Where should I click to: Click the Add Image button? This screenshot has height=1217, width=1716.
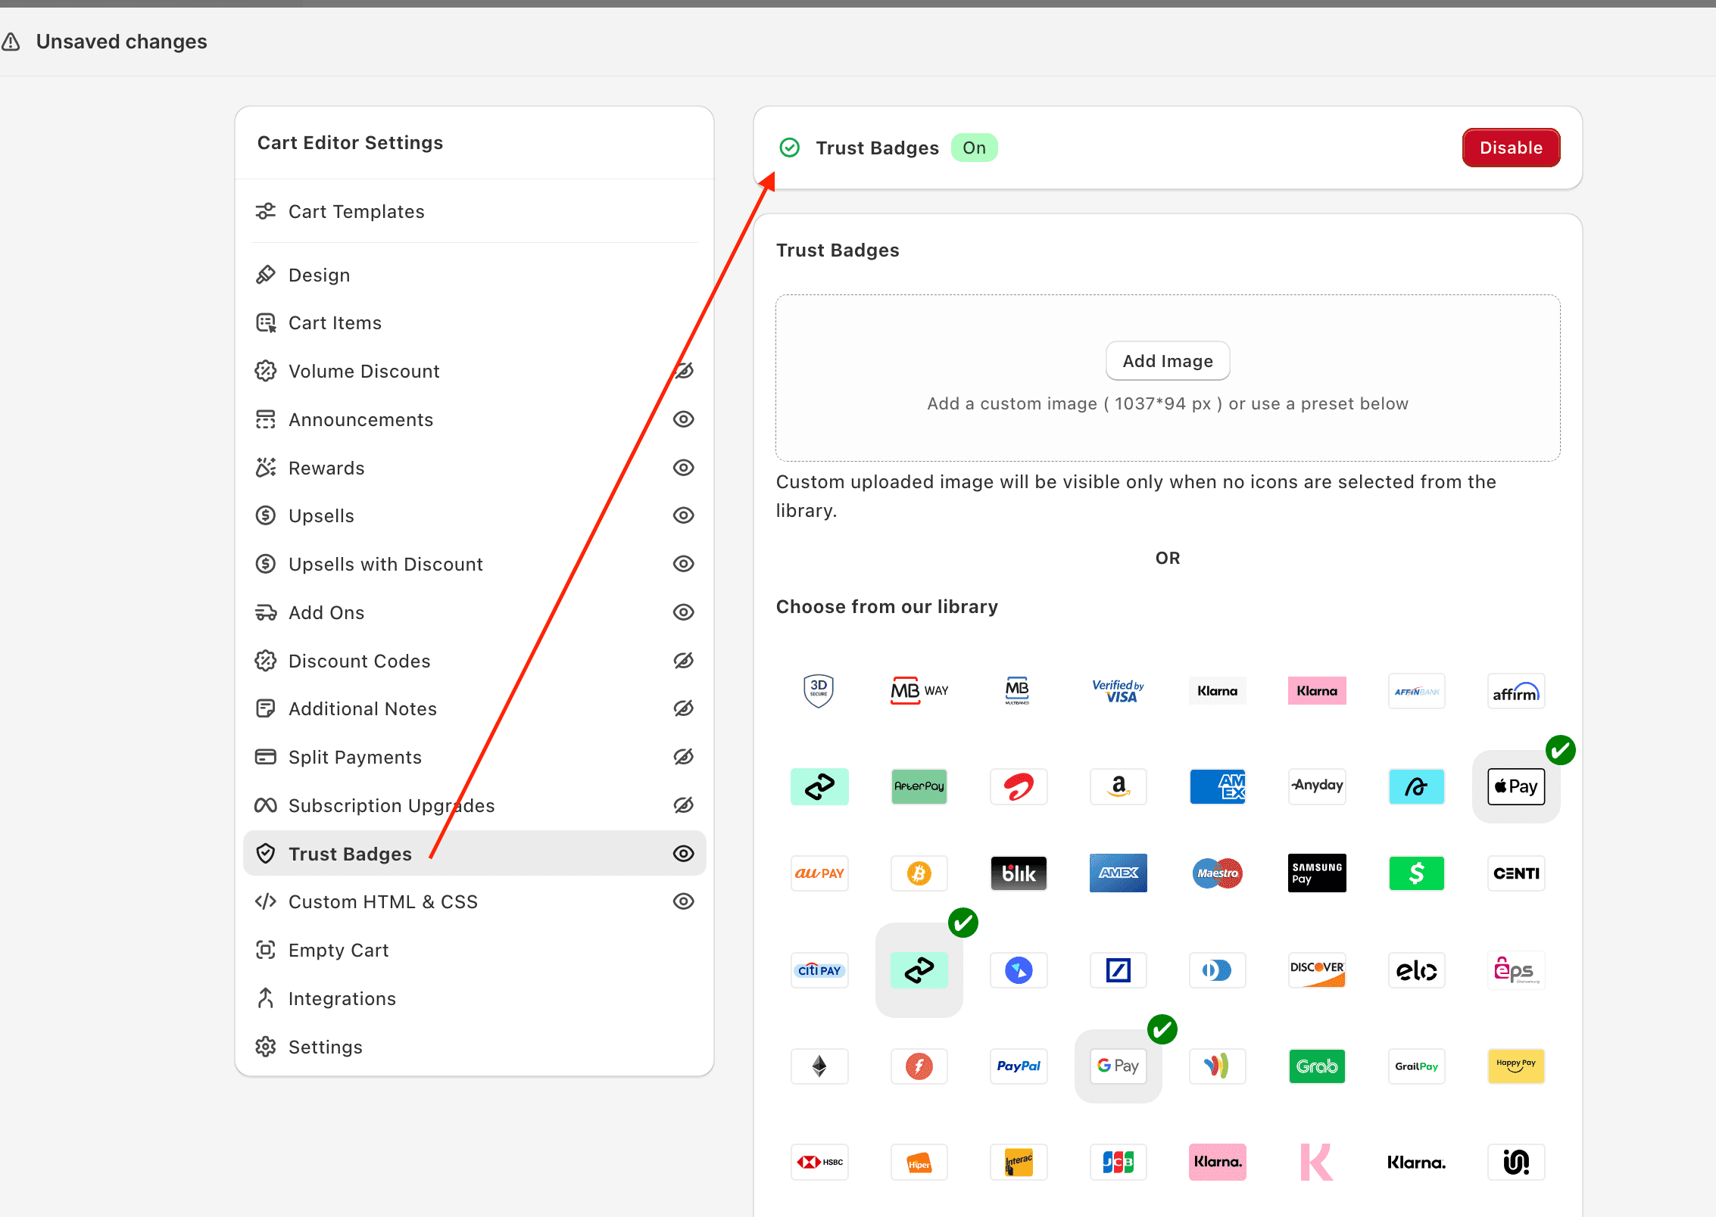click(x=1168, y=361)
